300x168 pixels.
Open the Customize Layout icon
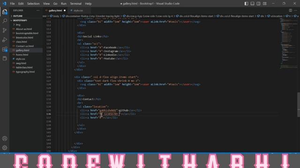pyautogui.click(x=264, y=4)
